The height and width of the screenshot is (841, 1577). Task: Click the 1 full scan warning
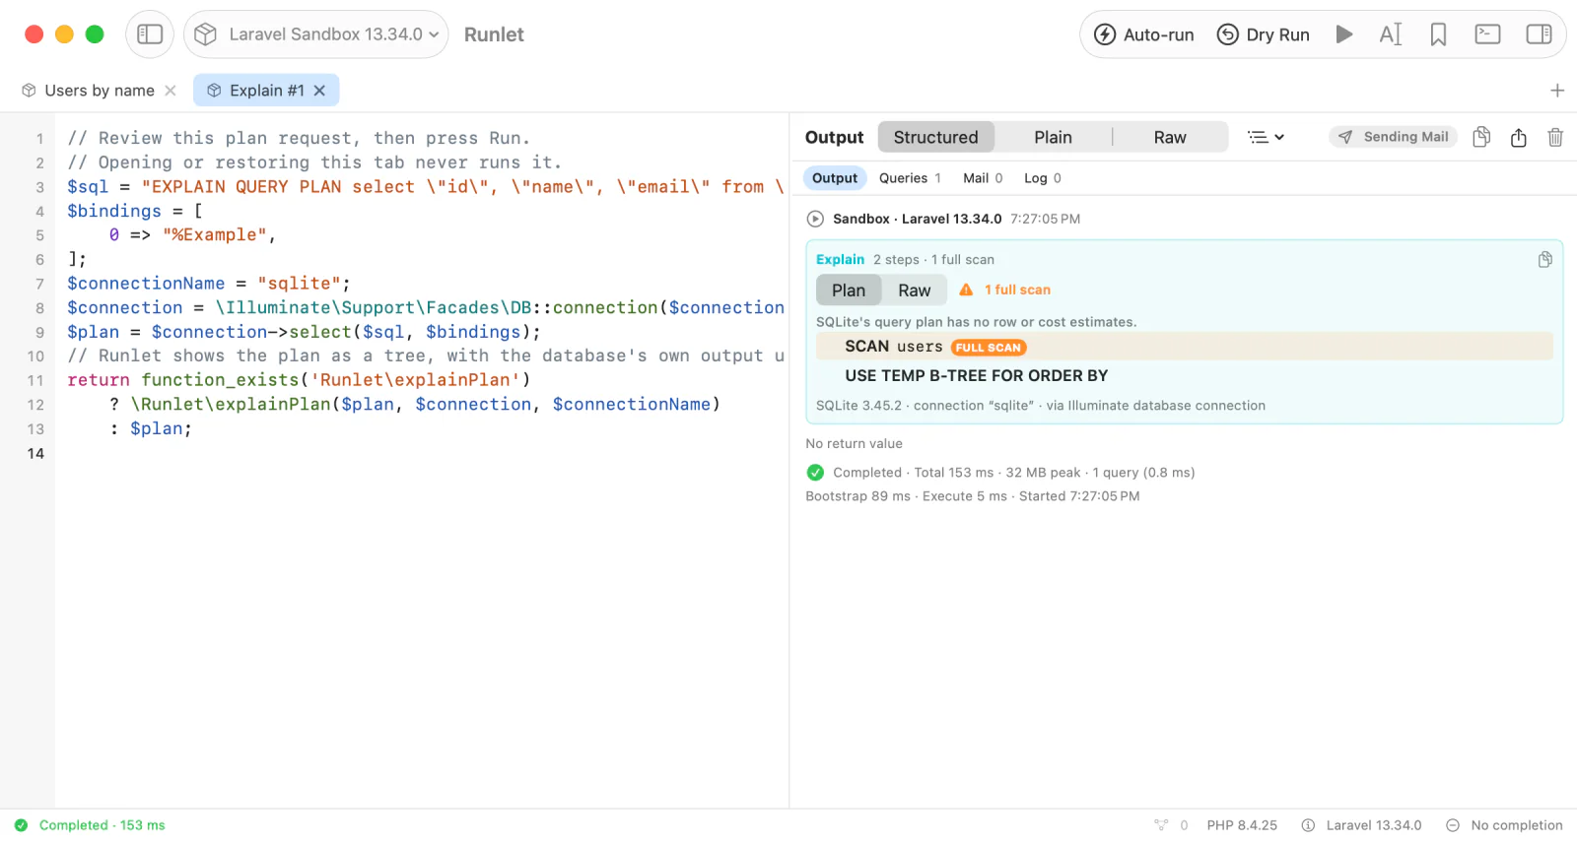(x=1005, y=290)
